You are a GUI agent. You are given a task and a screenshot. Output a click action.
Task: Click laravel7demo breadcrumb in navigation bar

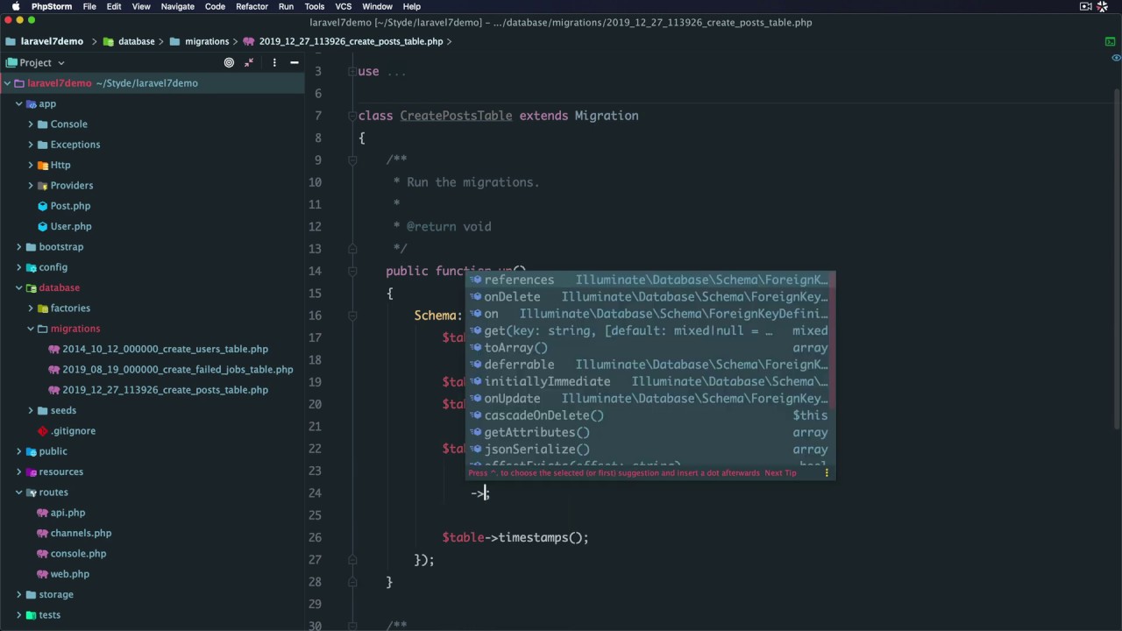pyautogui.click(x=52, y=41)
